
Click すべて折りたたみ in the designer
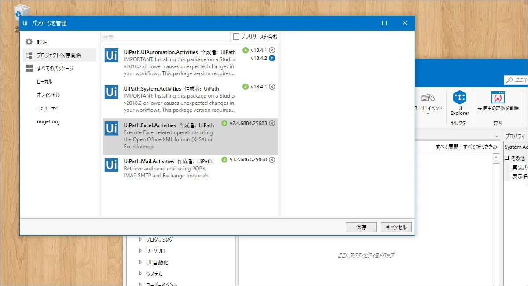pos(480,147)
